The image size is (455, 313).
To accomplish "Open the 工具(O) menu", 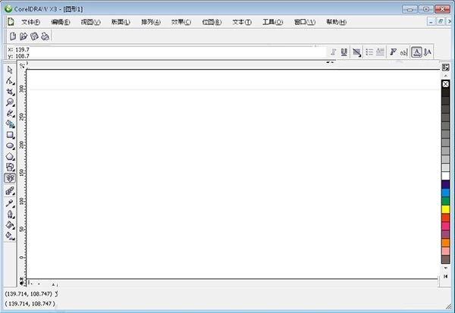I will 272,22.
